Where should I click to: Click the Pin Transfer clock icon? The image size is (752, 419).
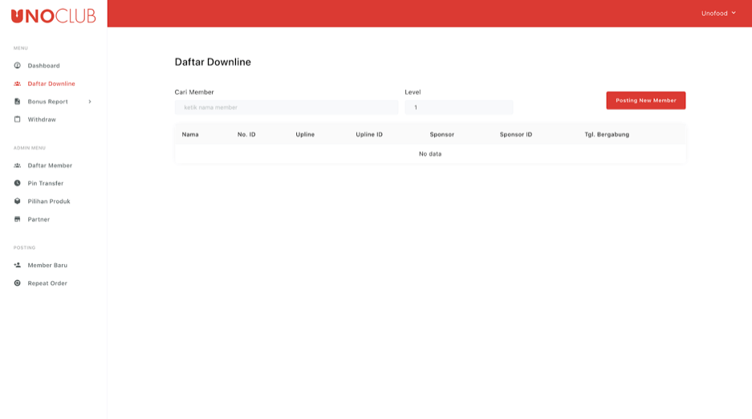[17, 183]
